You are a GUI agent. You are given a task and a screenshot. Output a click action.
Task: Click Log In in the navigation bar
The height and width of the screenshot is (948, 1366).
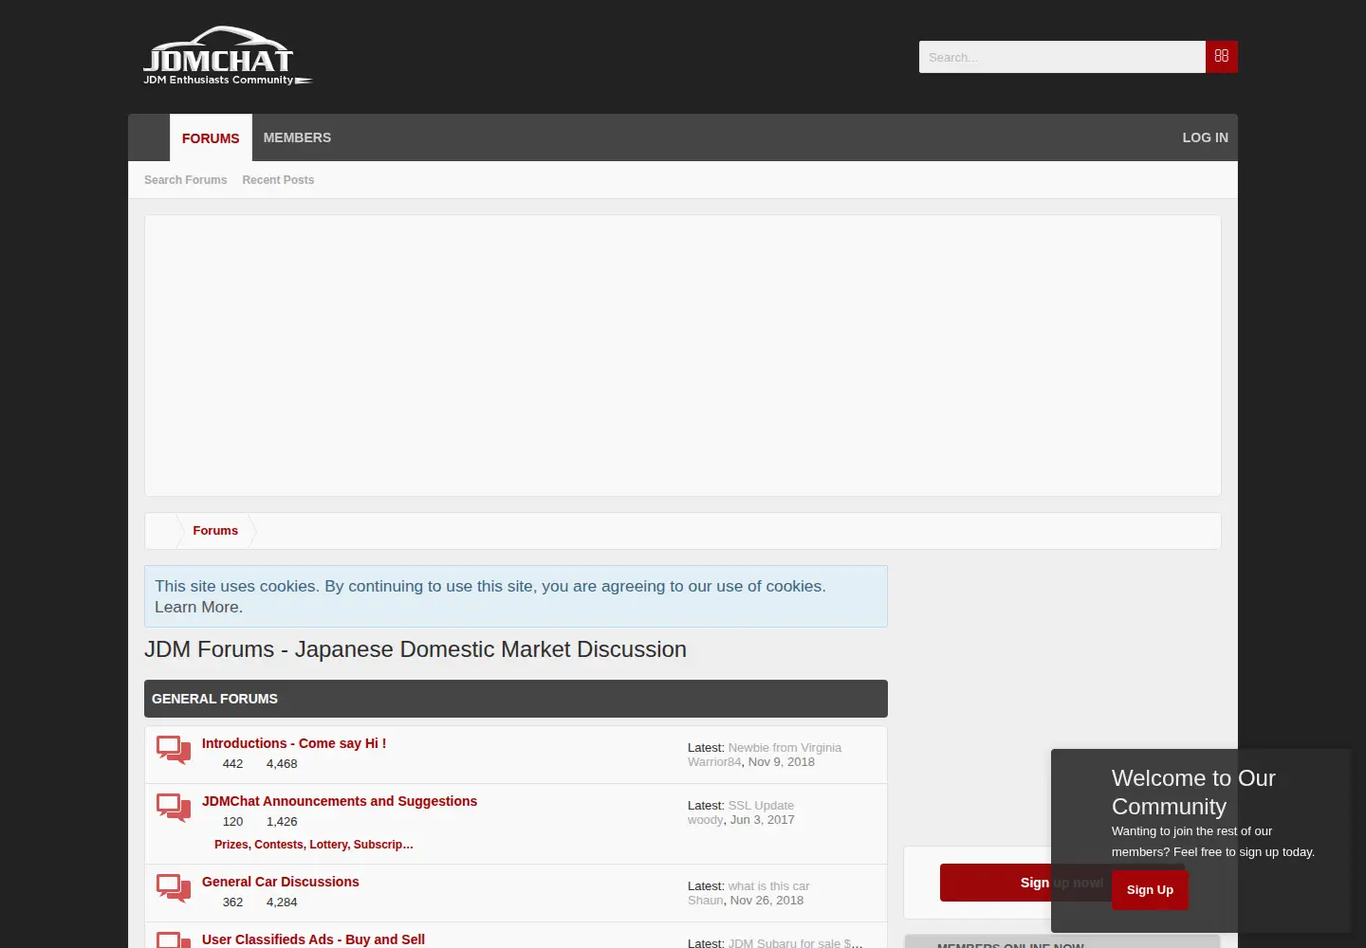tap(1205, 137)
